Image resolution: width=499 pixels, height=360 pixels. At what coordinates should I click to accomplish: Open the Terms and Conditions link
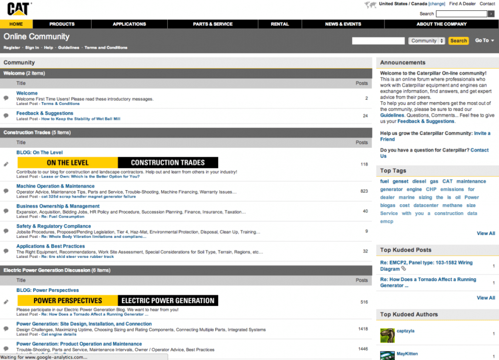106,48
